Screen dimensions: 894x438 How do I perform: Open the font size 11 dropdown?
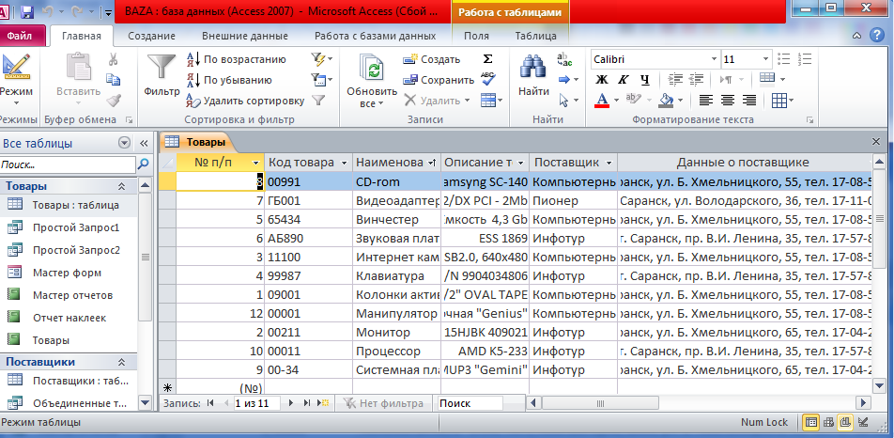(x=765, y=59)
